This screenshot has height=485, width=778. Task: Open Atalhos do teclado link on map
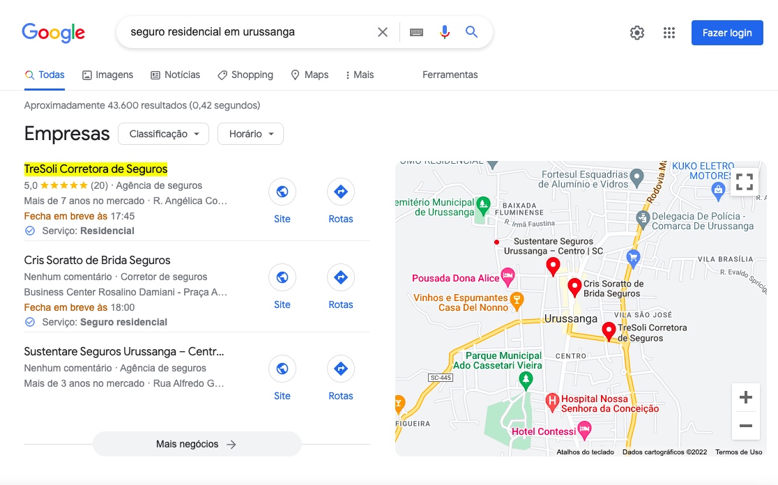click(585, 452)
